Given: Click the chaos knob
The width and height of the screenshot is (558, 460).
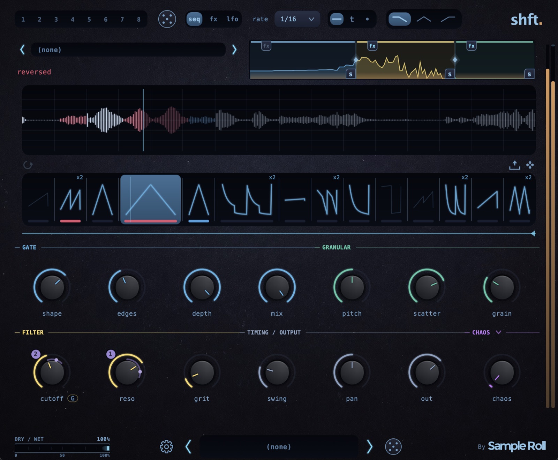Looking at the screenshot, I should tap(502, 372).
